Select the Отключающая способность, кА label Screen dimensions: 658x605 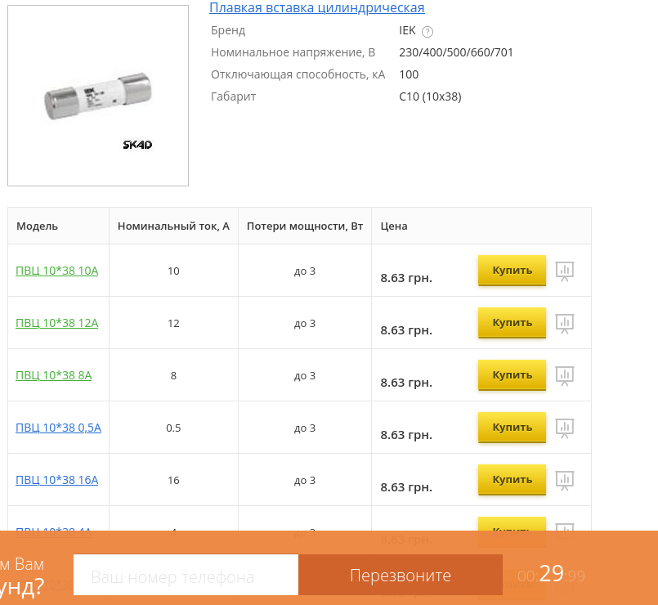(x=298, y=74)
